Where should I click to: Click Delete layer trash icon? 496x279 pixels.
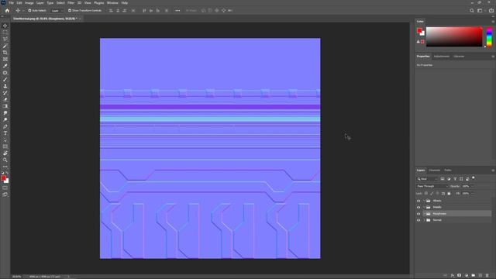(x=487, y=276)
